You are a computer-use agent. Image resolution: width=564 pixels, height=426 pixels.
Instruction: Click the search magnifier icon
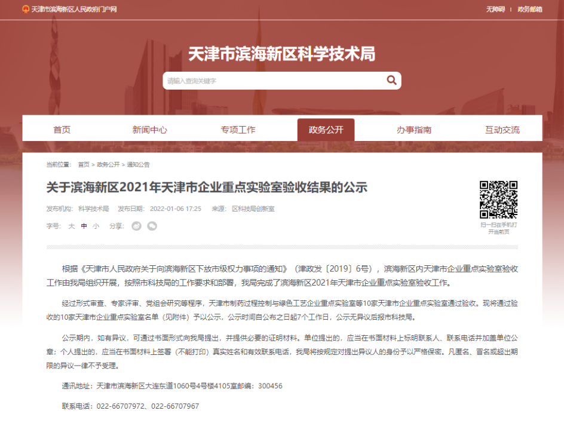click(x=391, y=80)
